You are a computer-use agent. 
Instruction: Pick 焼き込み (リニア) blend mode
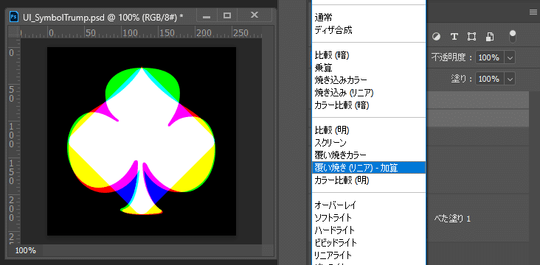coord(369,93)
